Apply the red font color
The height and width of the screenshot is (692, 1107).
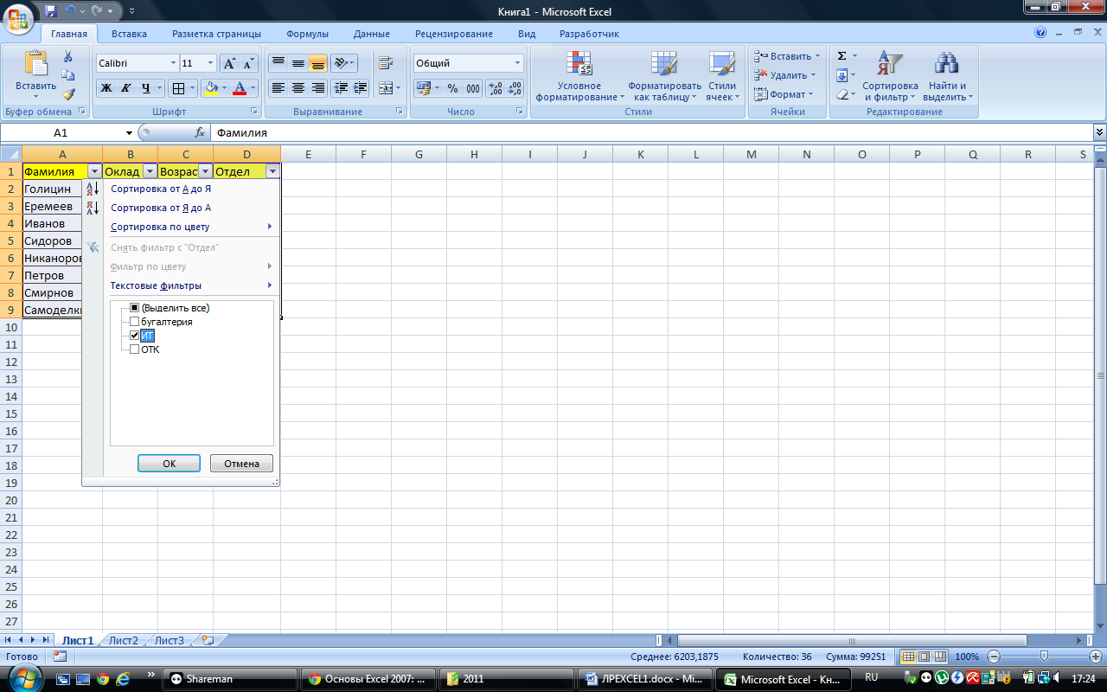(x=240, y=88)
